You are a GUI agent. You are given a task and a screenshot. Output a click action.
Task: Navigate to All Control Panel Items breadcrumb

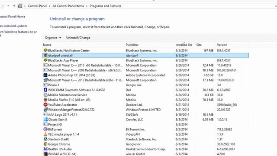pyautogui.click(x=68, y=6)
